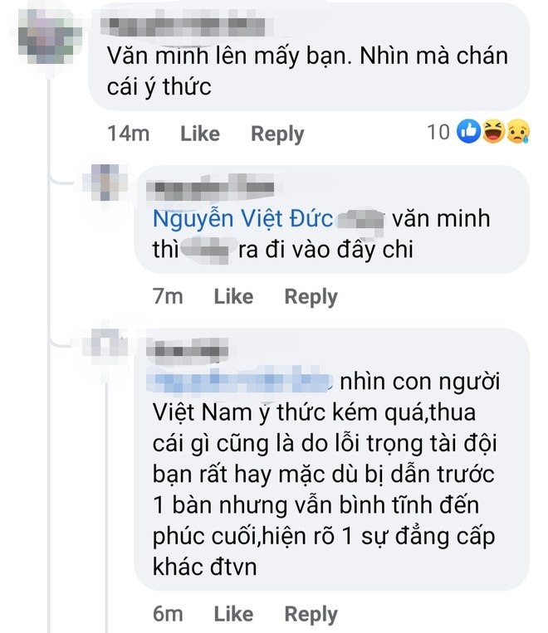Click the blue thumbs-up reaction icon
The image size is (548, 633).
pos(468,131)
